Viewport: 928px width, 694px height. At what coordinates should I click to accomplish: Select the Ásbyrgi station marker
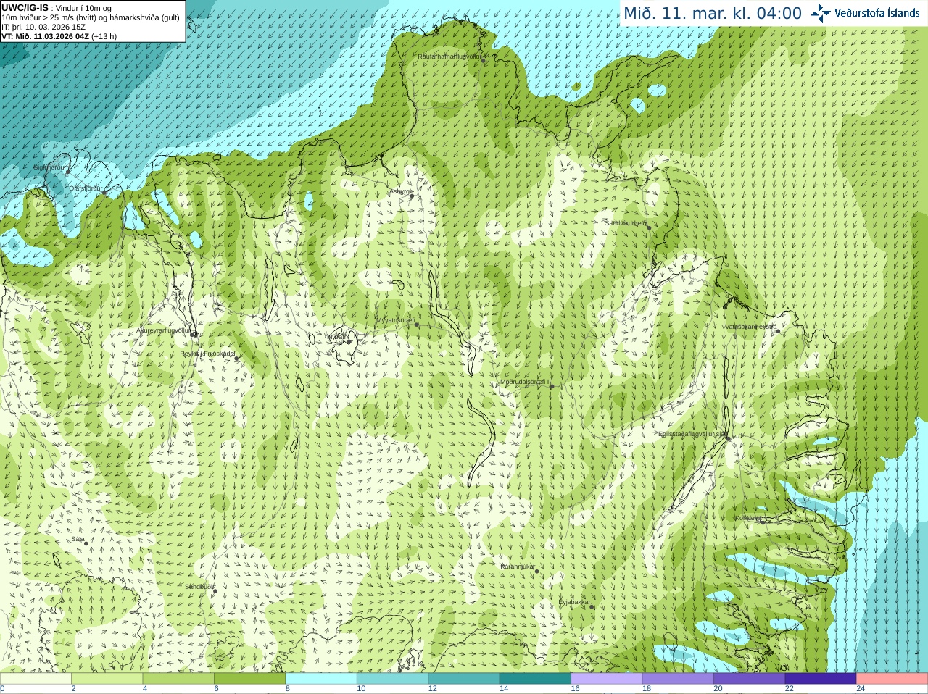412,196
